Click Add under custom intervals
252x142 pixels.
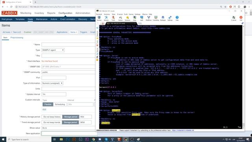click(44, 109)
